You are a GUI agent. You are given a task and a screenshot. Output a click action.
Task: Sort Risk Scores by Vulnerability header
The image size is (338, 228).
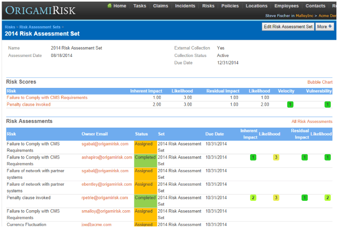(x=319, y=91)
